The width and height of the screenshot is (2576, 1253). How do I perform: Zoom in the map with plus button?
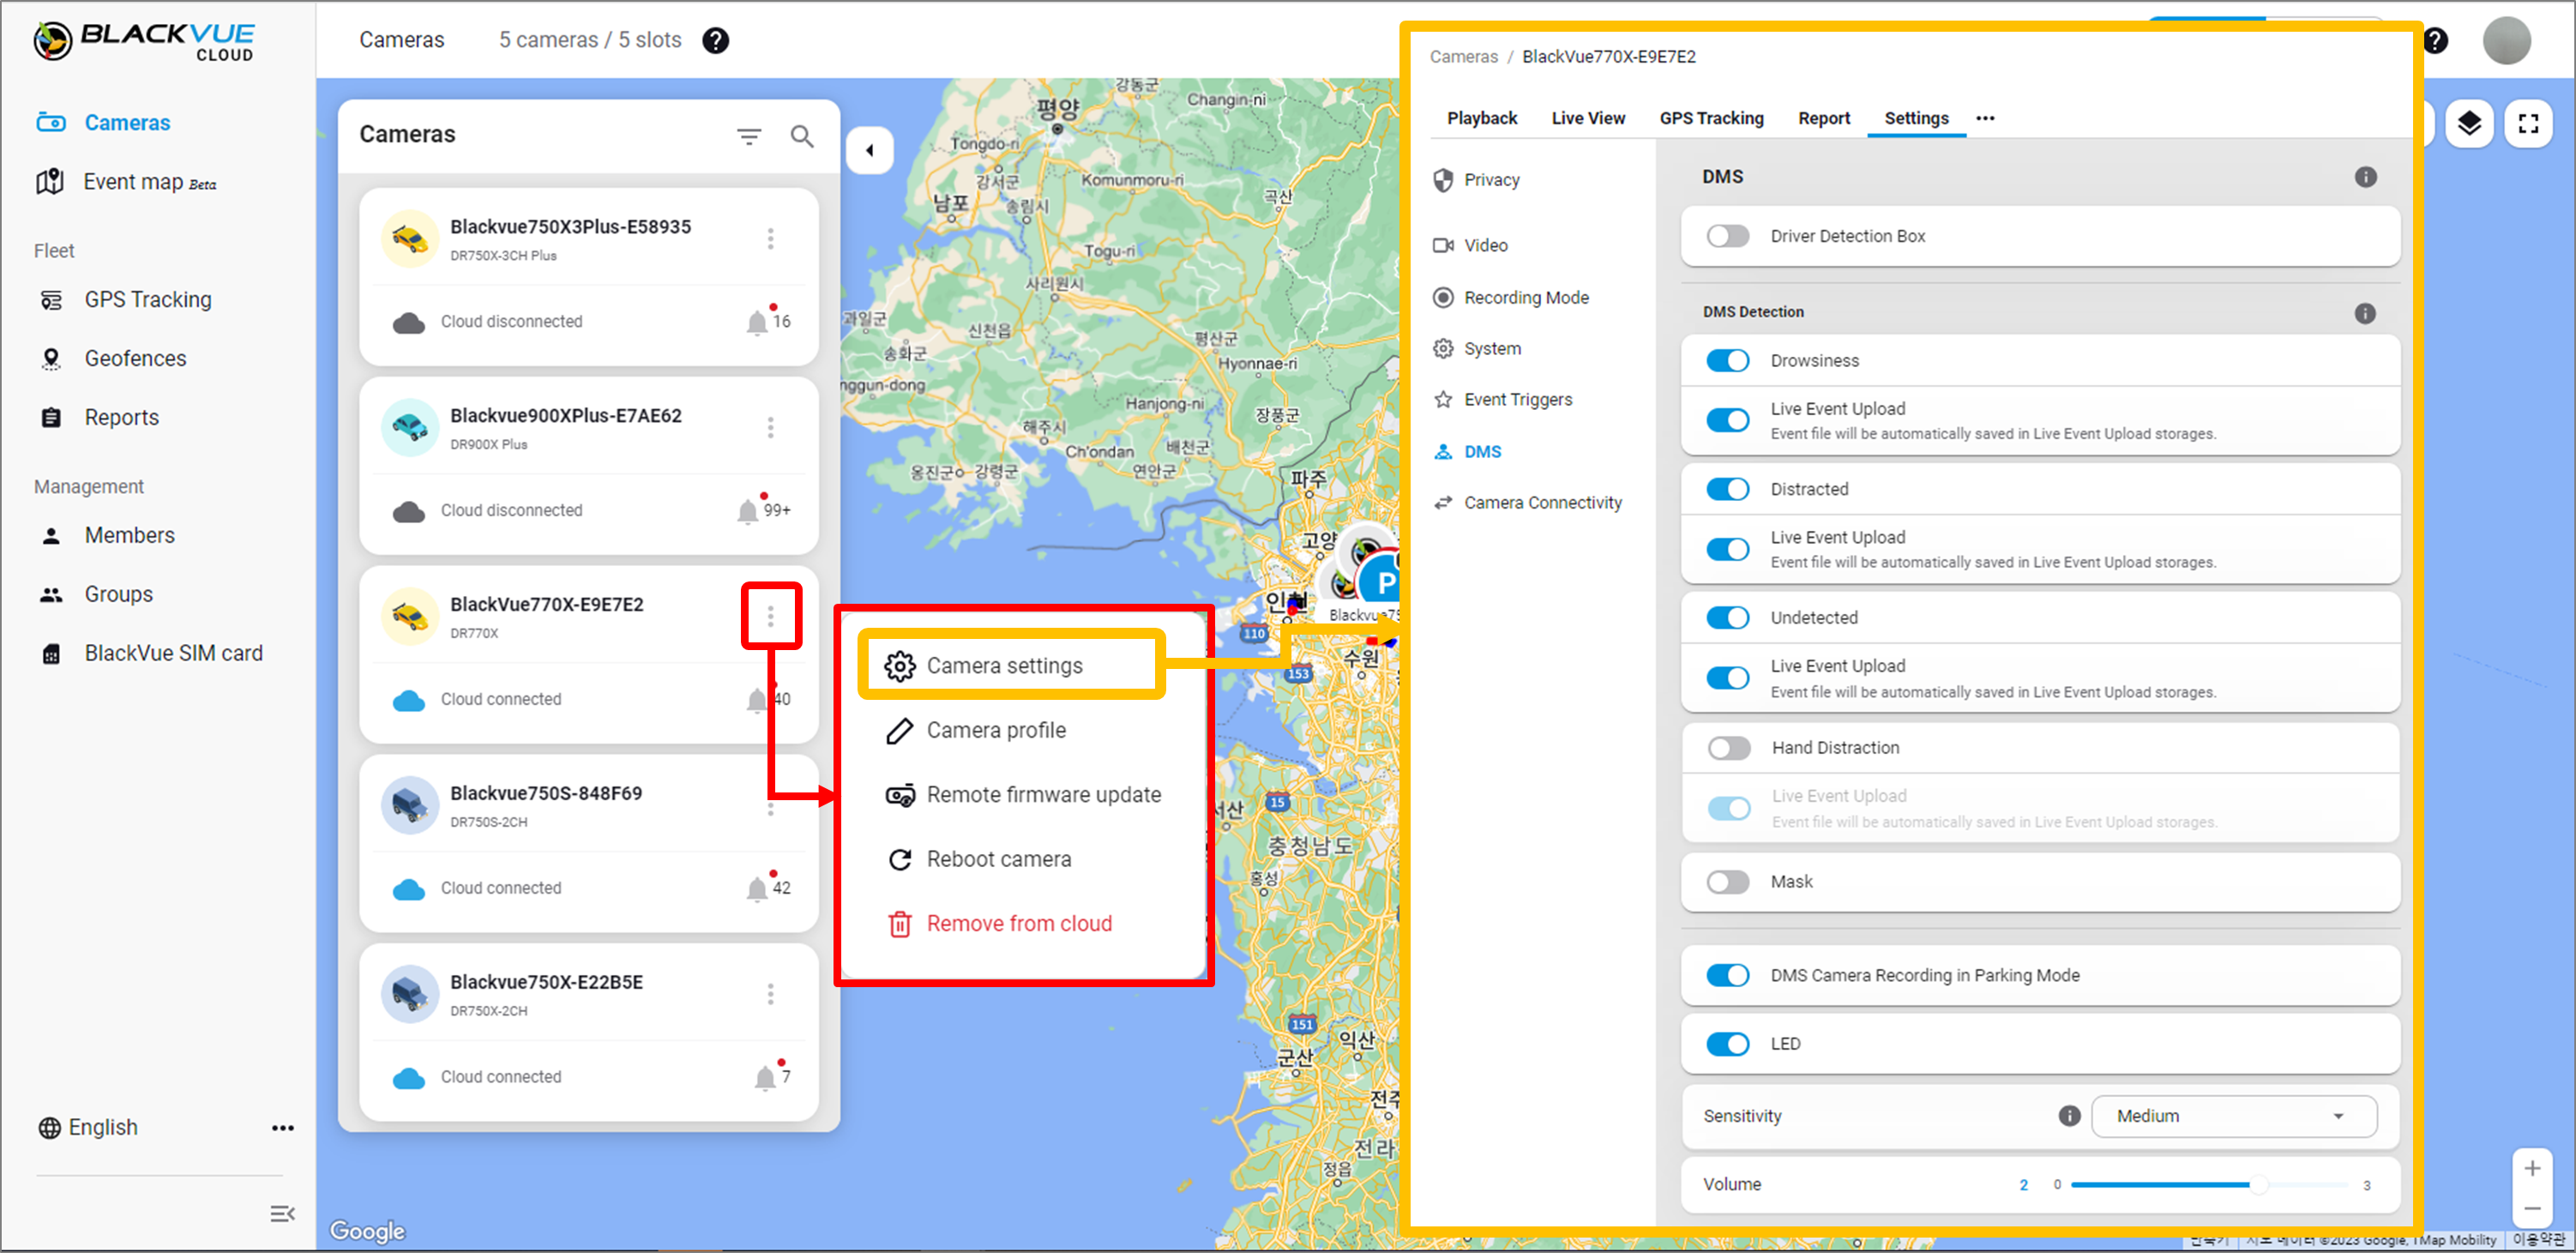2532,1168
